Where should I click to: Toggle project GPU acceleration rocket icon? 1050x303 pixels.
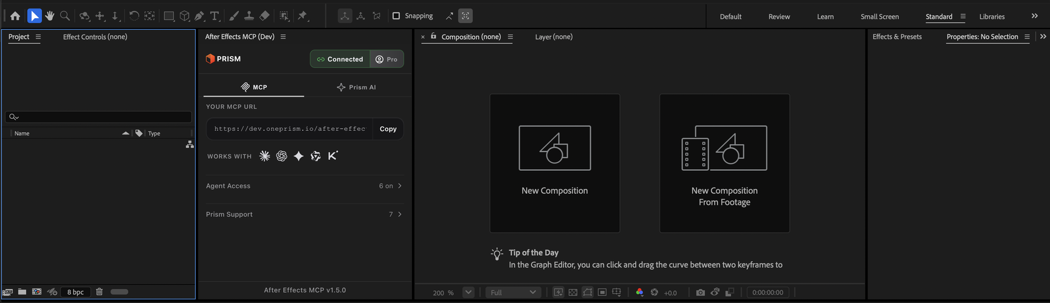coord(52,292)
